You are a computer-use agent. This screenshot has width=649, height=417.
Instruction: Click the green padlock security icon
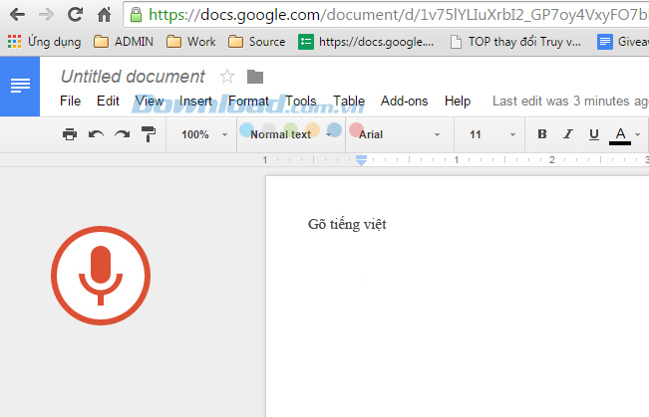pyautogui.click(x=136, y=15)
